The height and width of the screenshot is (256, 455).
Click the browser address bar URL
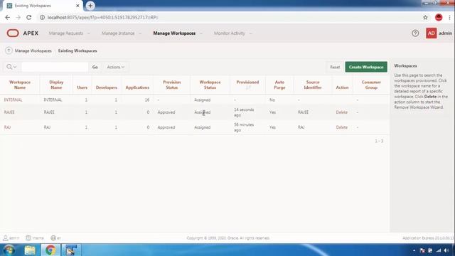click(102, 17)
